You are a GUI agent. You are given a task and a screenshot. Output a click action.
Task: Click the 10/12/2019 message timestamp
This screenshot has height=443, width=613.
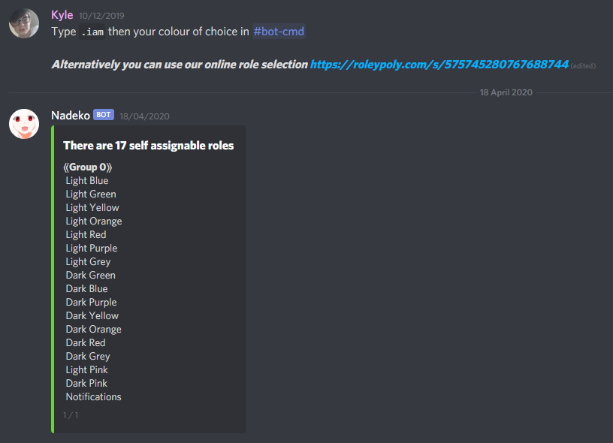pos(101,16)
